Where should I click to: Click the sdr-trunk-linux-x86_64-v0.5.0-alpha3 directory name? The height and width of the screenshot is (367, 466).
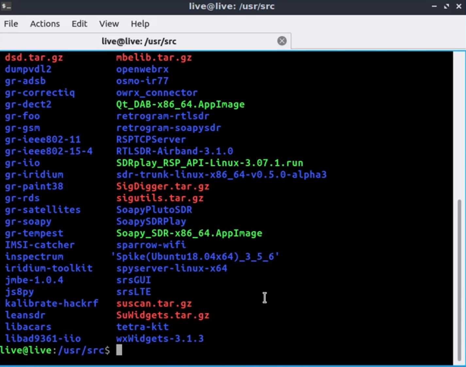(221, 175)
